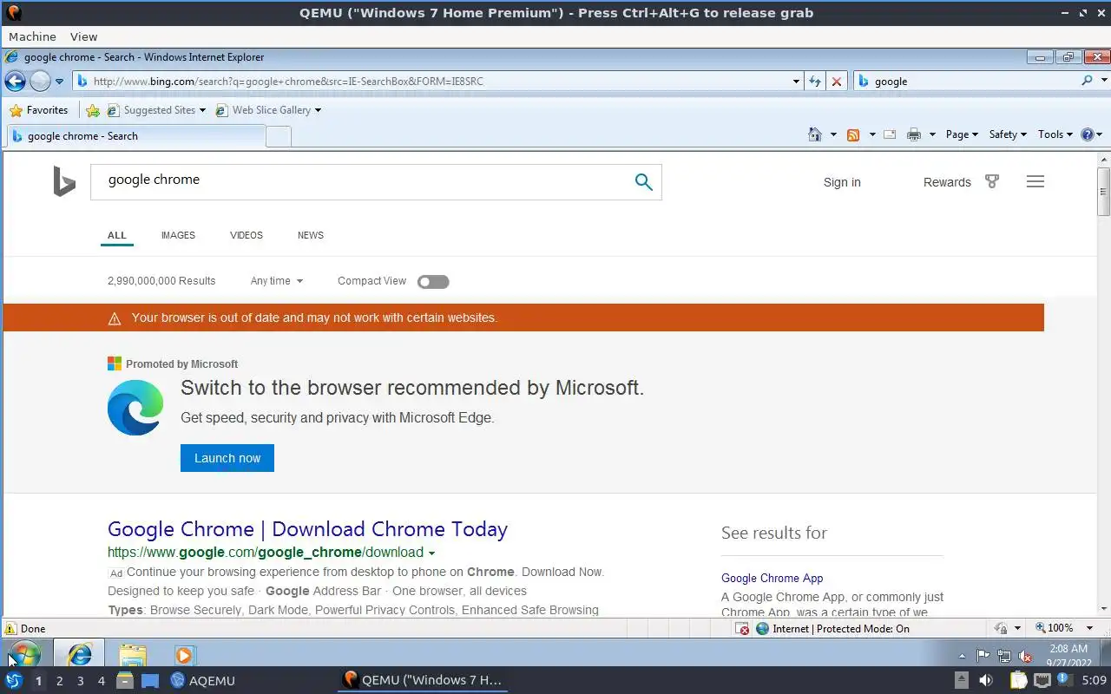Open the Bing hamburger menu
The image size is (1111, 694).
click(x=1035, y=181)
